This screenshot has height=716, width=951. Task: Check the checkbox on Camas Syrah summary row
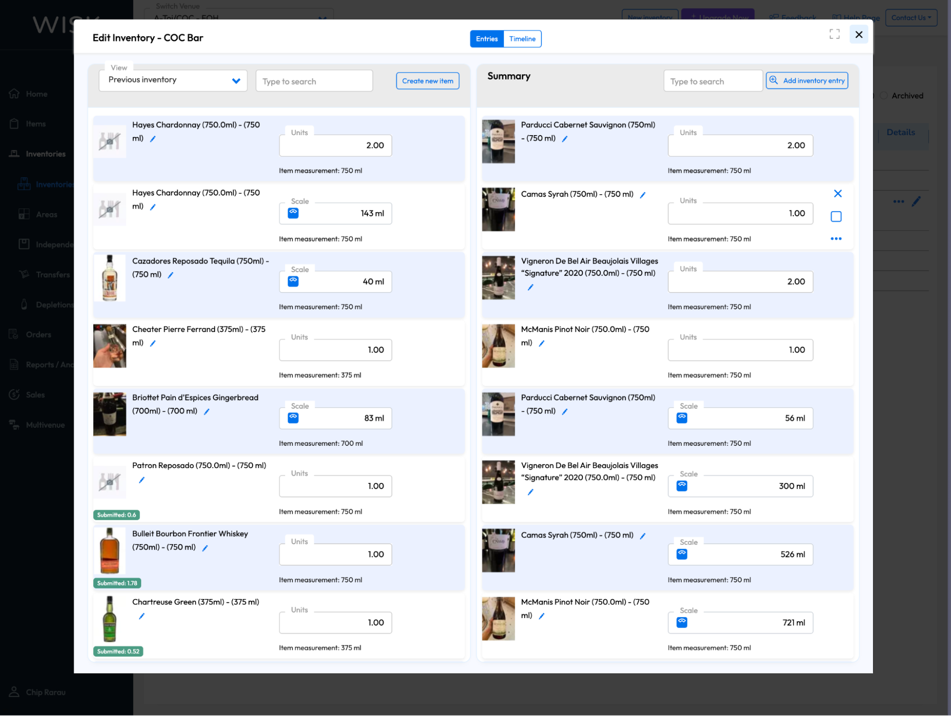click(x=836, y=216)
